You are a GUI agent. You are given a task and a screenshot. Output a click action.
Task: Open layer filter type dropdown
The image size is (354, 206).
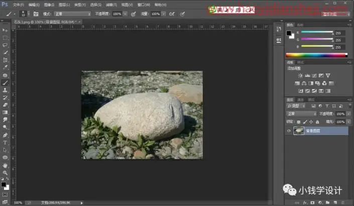pyautogui.click(x=296, y=106)
